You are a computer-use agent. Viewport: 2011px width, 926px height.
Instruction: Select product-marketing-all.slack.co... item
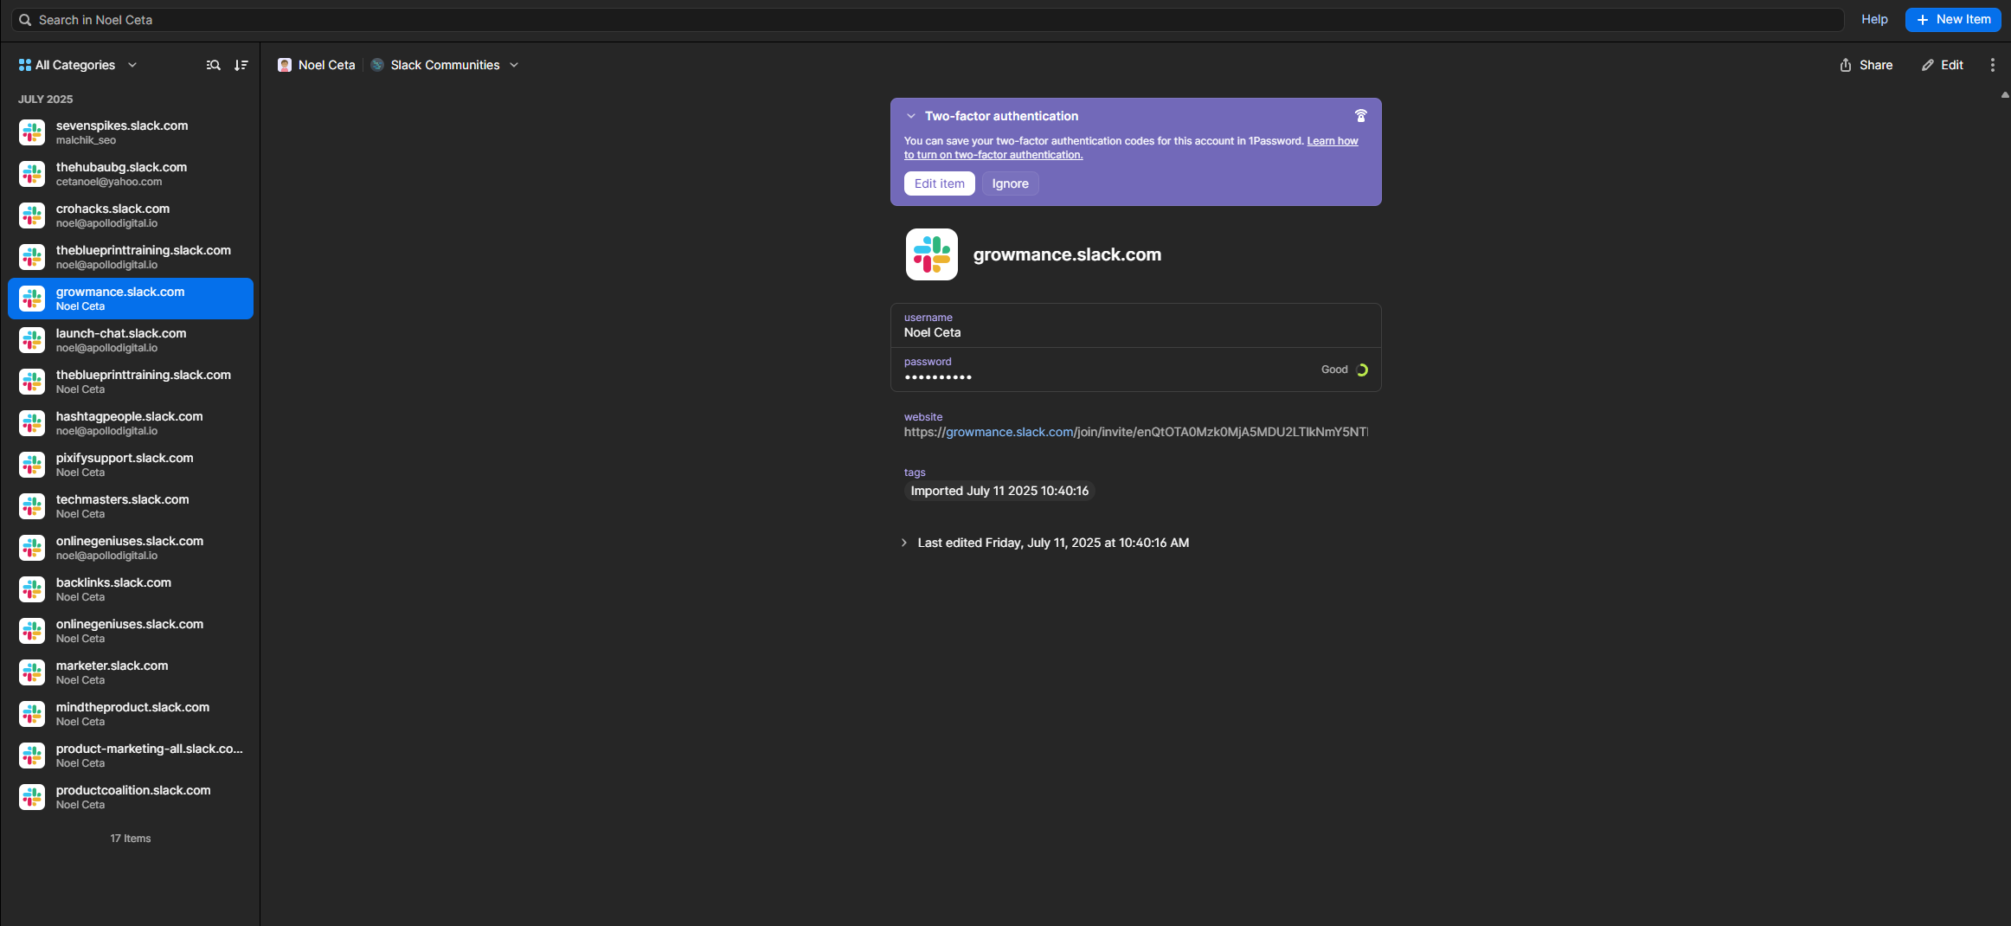point(131,756)
